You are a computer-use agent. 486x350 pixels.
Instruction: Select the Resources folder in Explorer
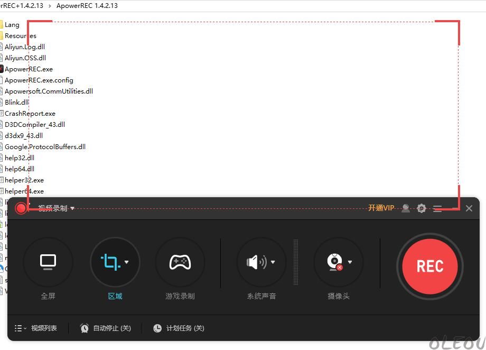click(21, 35)
